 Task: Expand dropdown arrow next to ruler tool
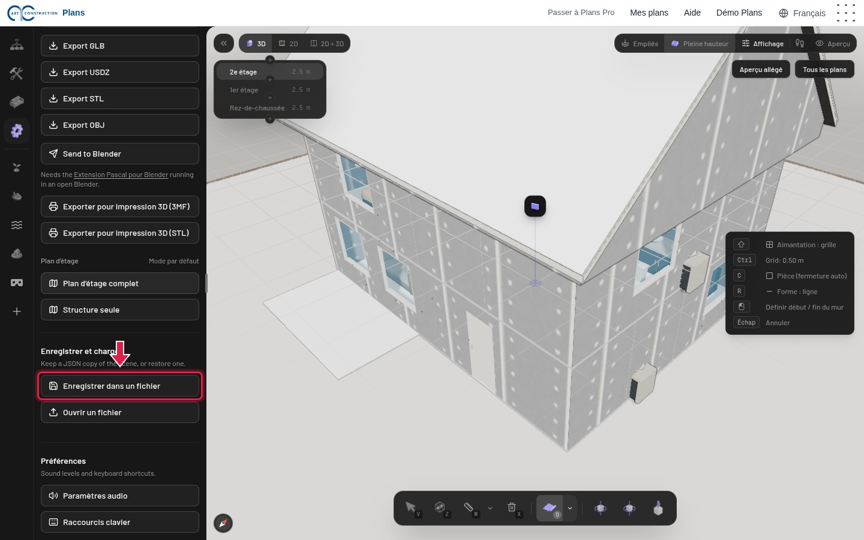(490, 508)
